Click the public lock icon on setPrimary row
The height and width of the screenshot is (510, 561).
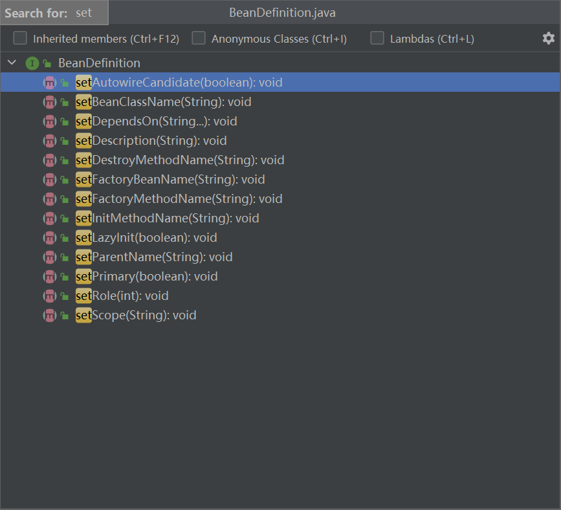65,277
